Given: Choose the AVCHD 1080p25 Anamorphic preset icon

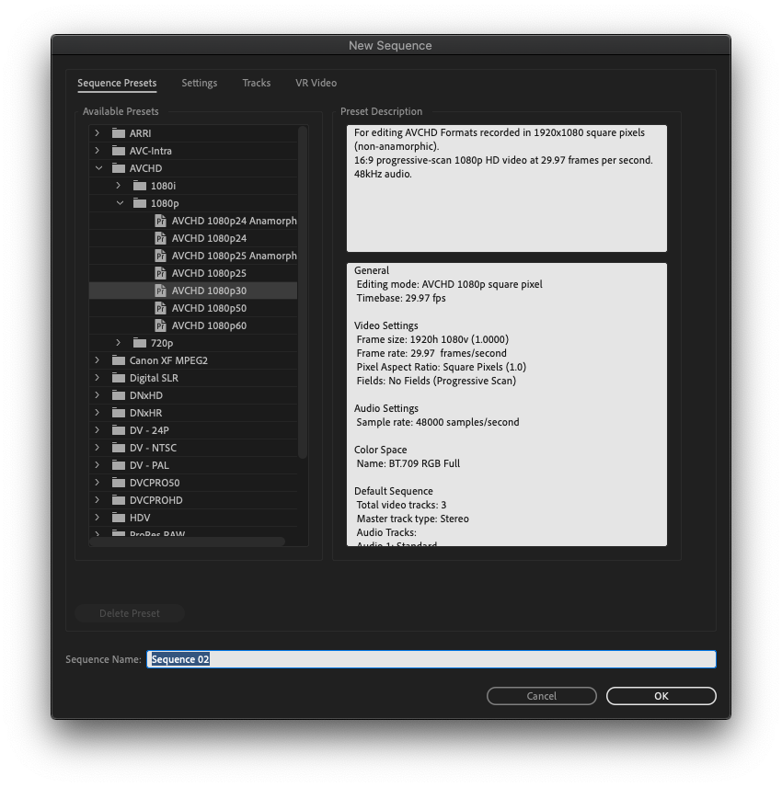Looking at the screenshot, I should coord(161,256).
